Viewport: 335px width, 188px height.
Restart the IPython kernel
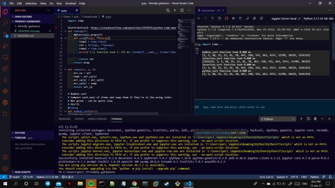[x=219, y=18]
